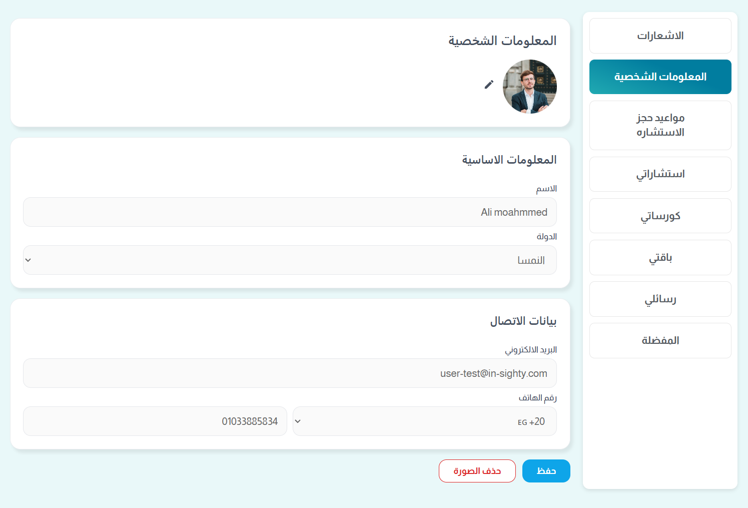
Task: Select the المعلومات الشخصية sidebar tab
Action: pos(660,77)
